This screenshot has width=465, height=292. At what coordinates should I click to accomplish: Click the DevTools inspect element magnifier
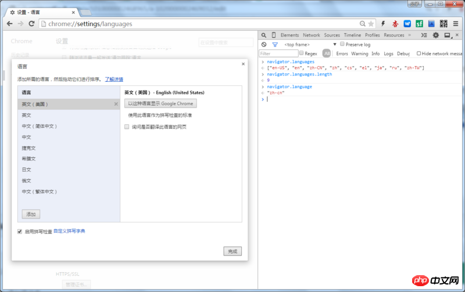(x=264, y=35)
